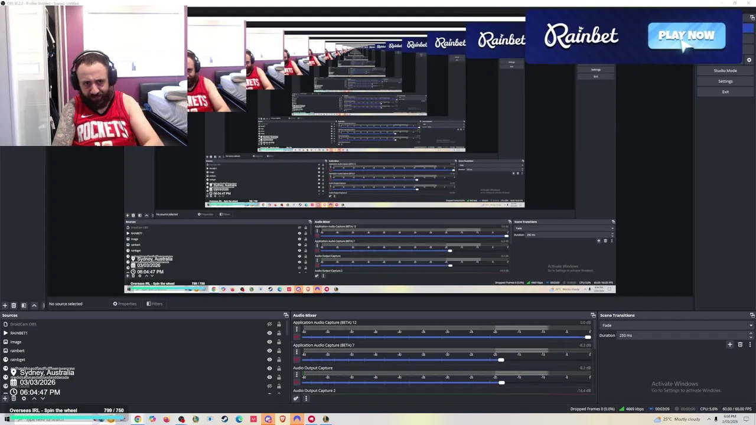The image size is (756, 425).
Task: Remove scene using trash icon beside No source selected
Action: [14, 305]
